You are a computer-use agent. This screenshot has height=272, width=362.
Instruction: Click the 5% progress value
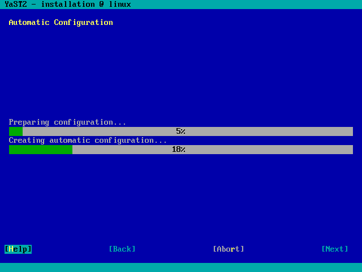pyautogui.click(x=181, y=131)
